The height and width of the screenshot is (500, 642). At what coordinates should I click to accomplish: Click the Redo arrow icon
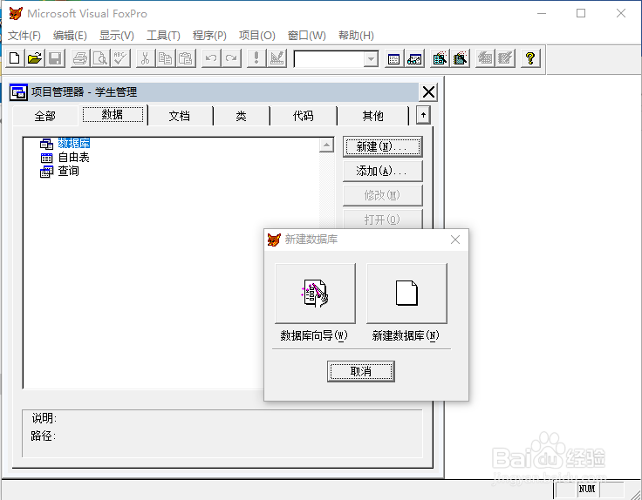click(x=231, y=58)
